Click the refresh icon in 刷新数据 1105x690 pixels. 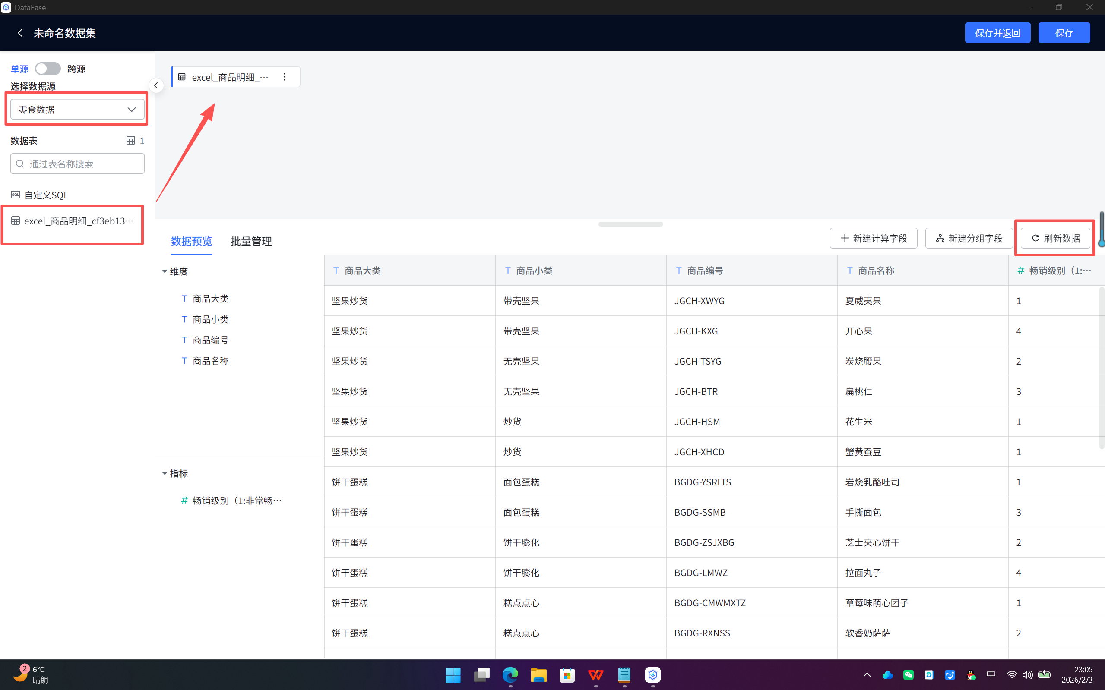1035,238
